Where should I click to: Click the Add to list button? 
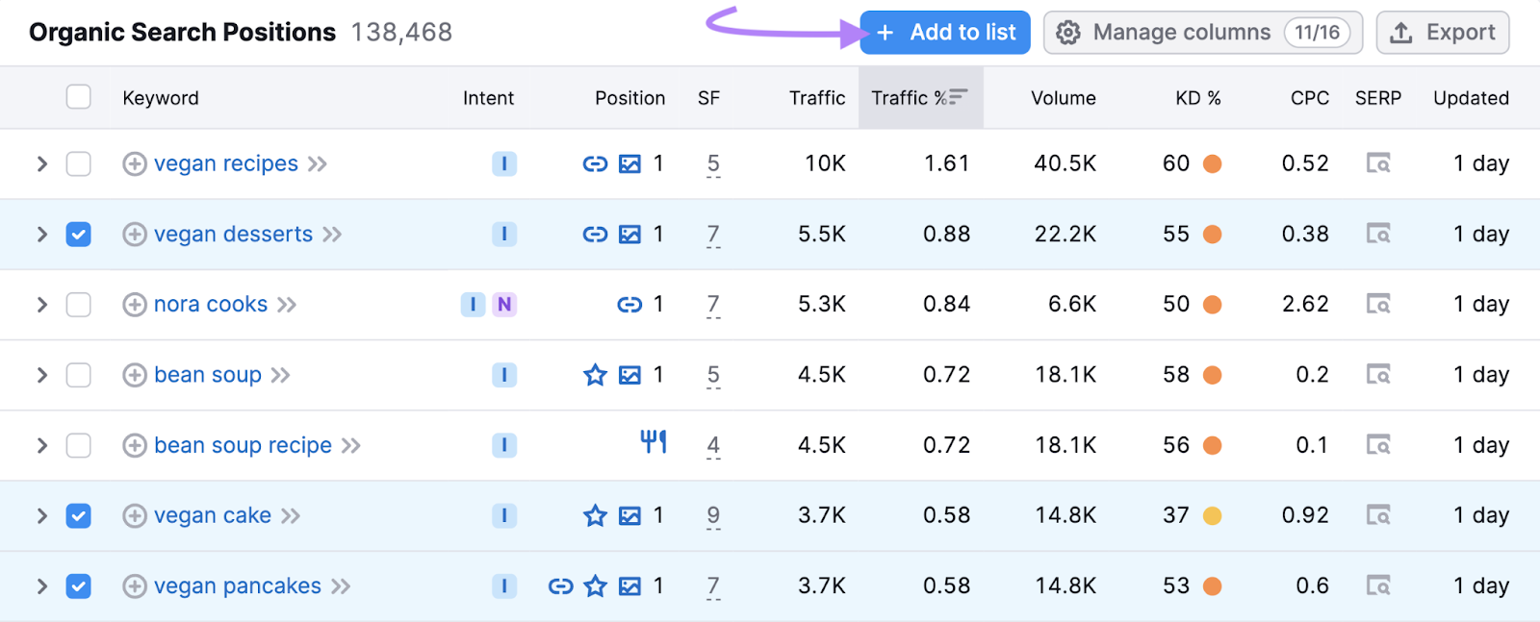click(x=945, y=33)
